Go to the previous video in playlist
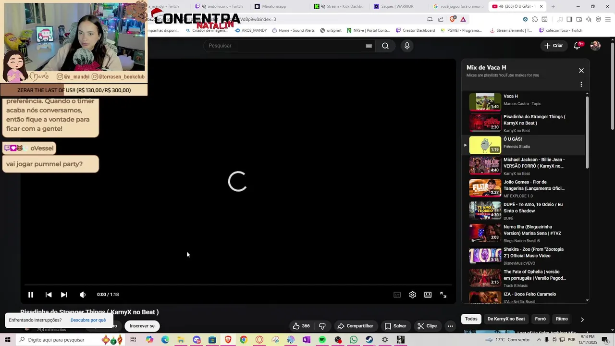This screenshot has width=615, height=346. click(49, 295)
